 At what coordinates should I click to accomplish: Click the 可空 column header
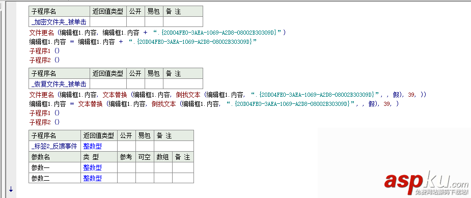tap(145, 157)
